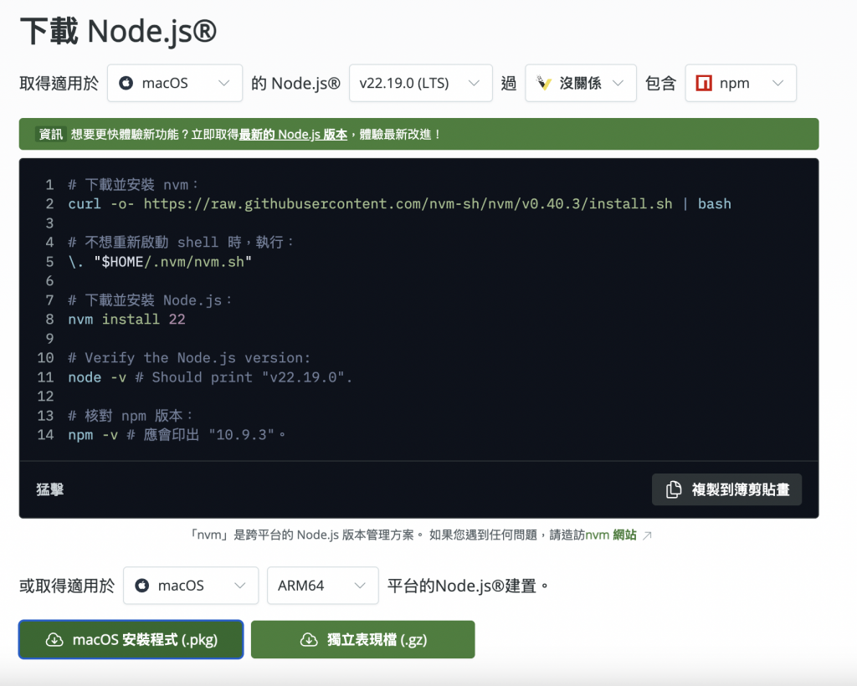Screen dimensions: 857x686
Task: Download the 獨立表現檔 (.gz) standalone binary
Action: (x=363, y=640)
